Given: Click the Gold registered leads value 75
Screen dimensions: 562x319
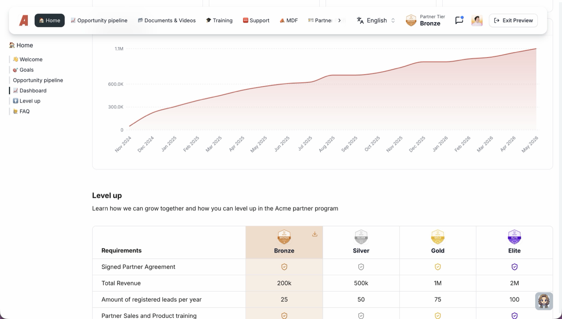Looking at the screenshot, I should (x=438, y=300).
